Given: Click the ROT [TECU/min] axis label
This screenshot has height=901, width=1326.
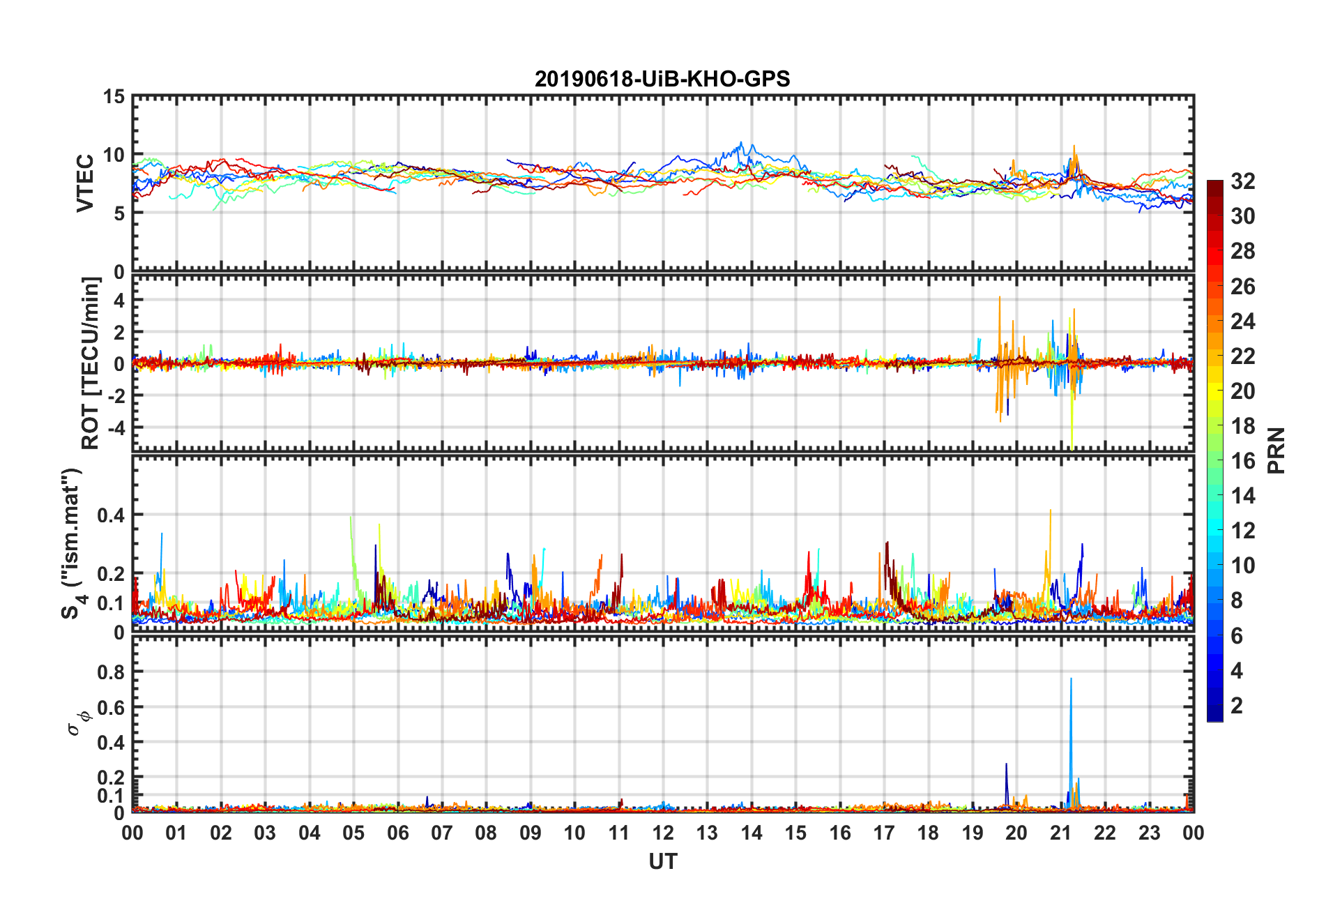Looking at the screenshot, I should (91, 363).
